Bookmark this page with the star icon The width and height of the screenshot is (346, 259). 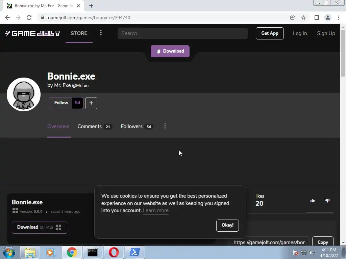[303, 18]
